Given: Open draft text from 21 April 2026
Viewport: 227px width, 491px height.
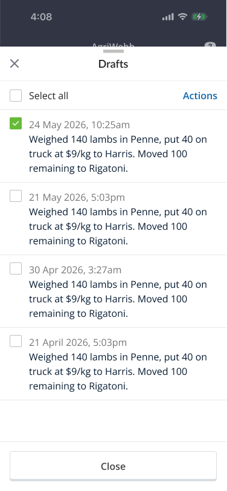Looking at the screenshot, I should (118, 371).
